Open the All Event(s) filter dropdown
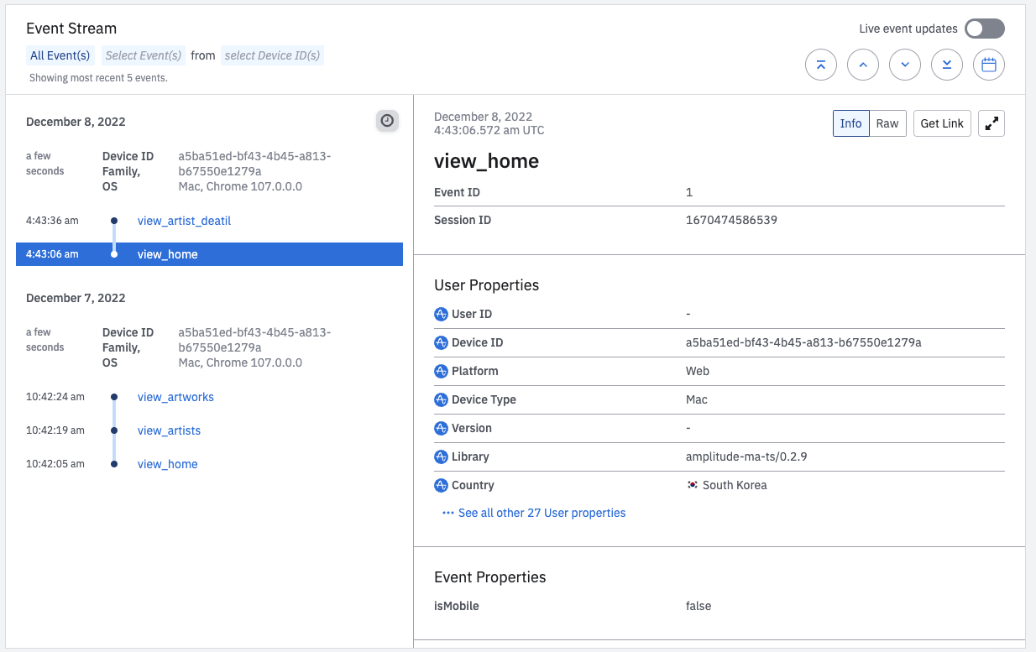1036x652 pixels. point(60,55)
